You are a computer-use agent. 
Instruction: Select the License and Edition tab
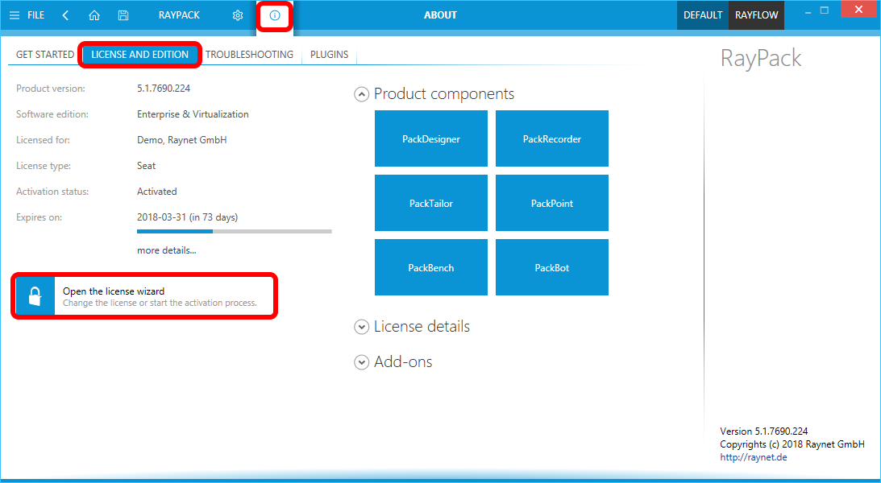140,55
